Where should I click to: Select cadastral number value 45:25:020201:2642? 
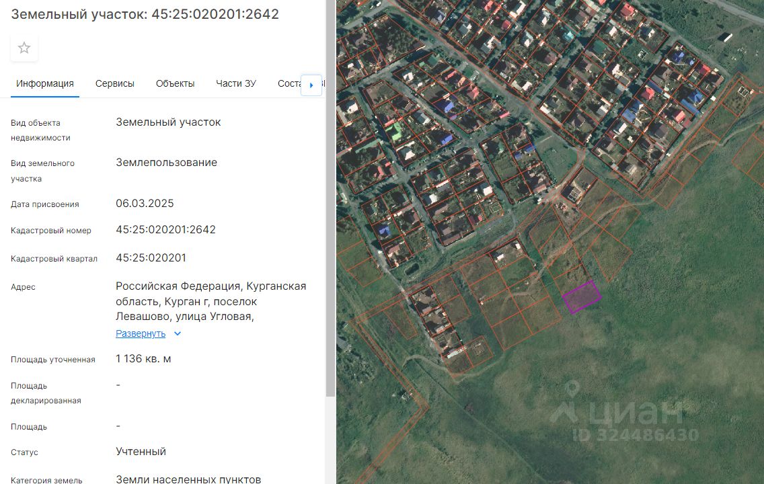[165, 229]
